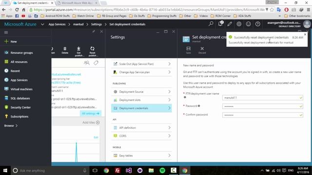Click the All settings link
Image resolution: width=312 pixels, height=175 pixels.
[91, 113]
